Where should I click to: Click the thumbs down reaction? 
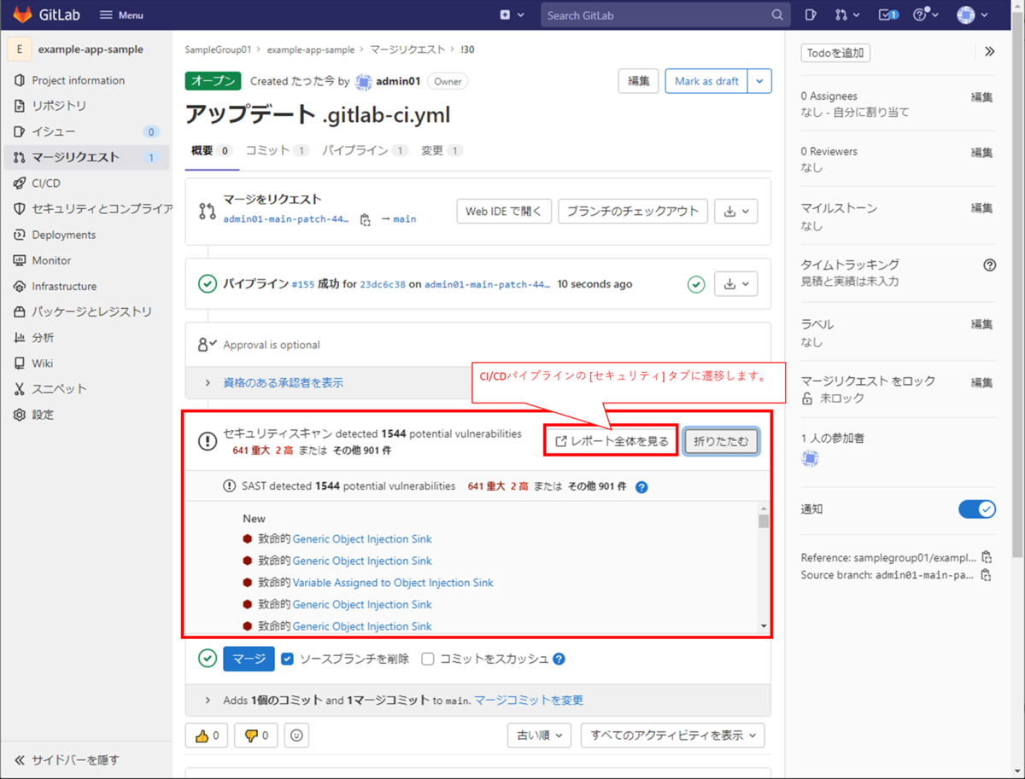(x=256, y=735)
